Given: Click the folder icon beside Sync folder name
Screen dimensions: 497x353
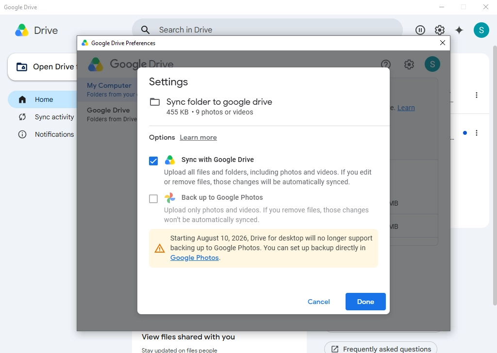Looking at the screenshot, I should tap(155, 102).
